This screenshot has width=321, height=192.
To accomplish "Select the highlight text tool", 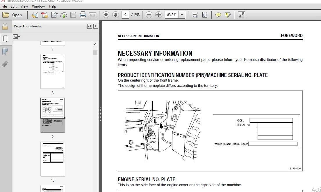I will coord(228,15).
